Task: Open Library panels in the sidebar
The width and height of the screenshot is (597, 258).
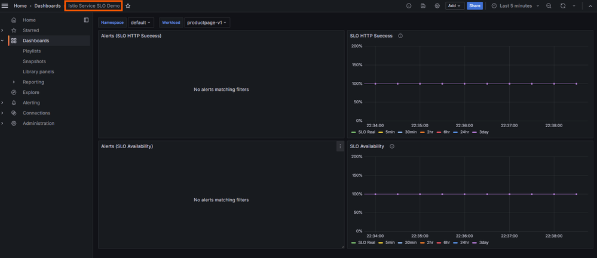Action: coord(38,72)
